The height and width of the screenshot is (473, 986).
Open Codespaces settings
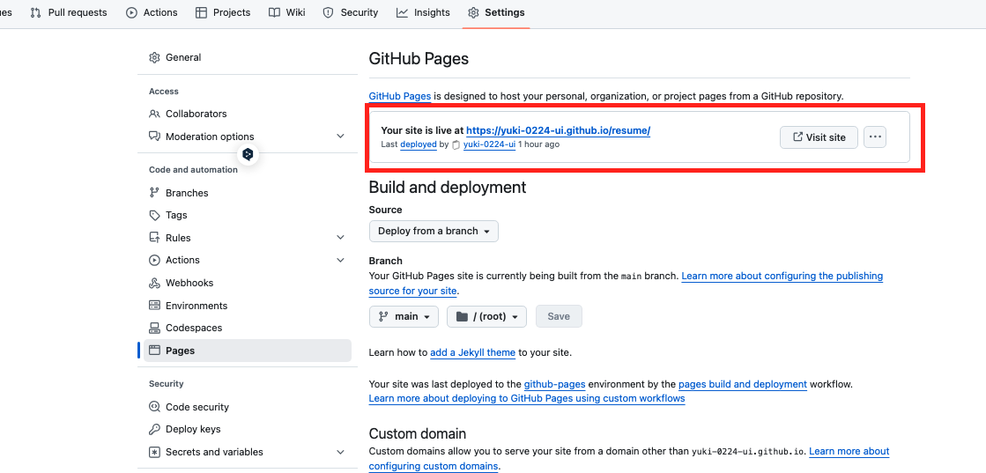pos(247,328)
